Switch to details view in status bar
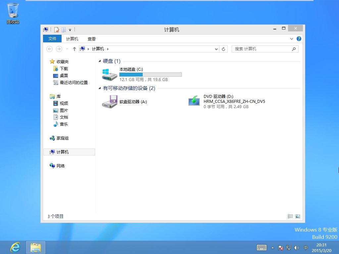Screen dimensions: 339x254 (290, 216)
